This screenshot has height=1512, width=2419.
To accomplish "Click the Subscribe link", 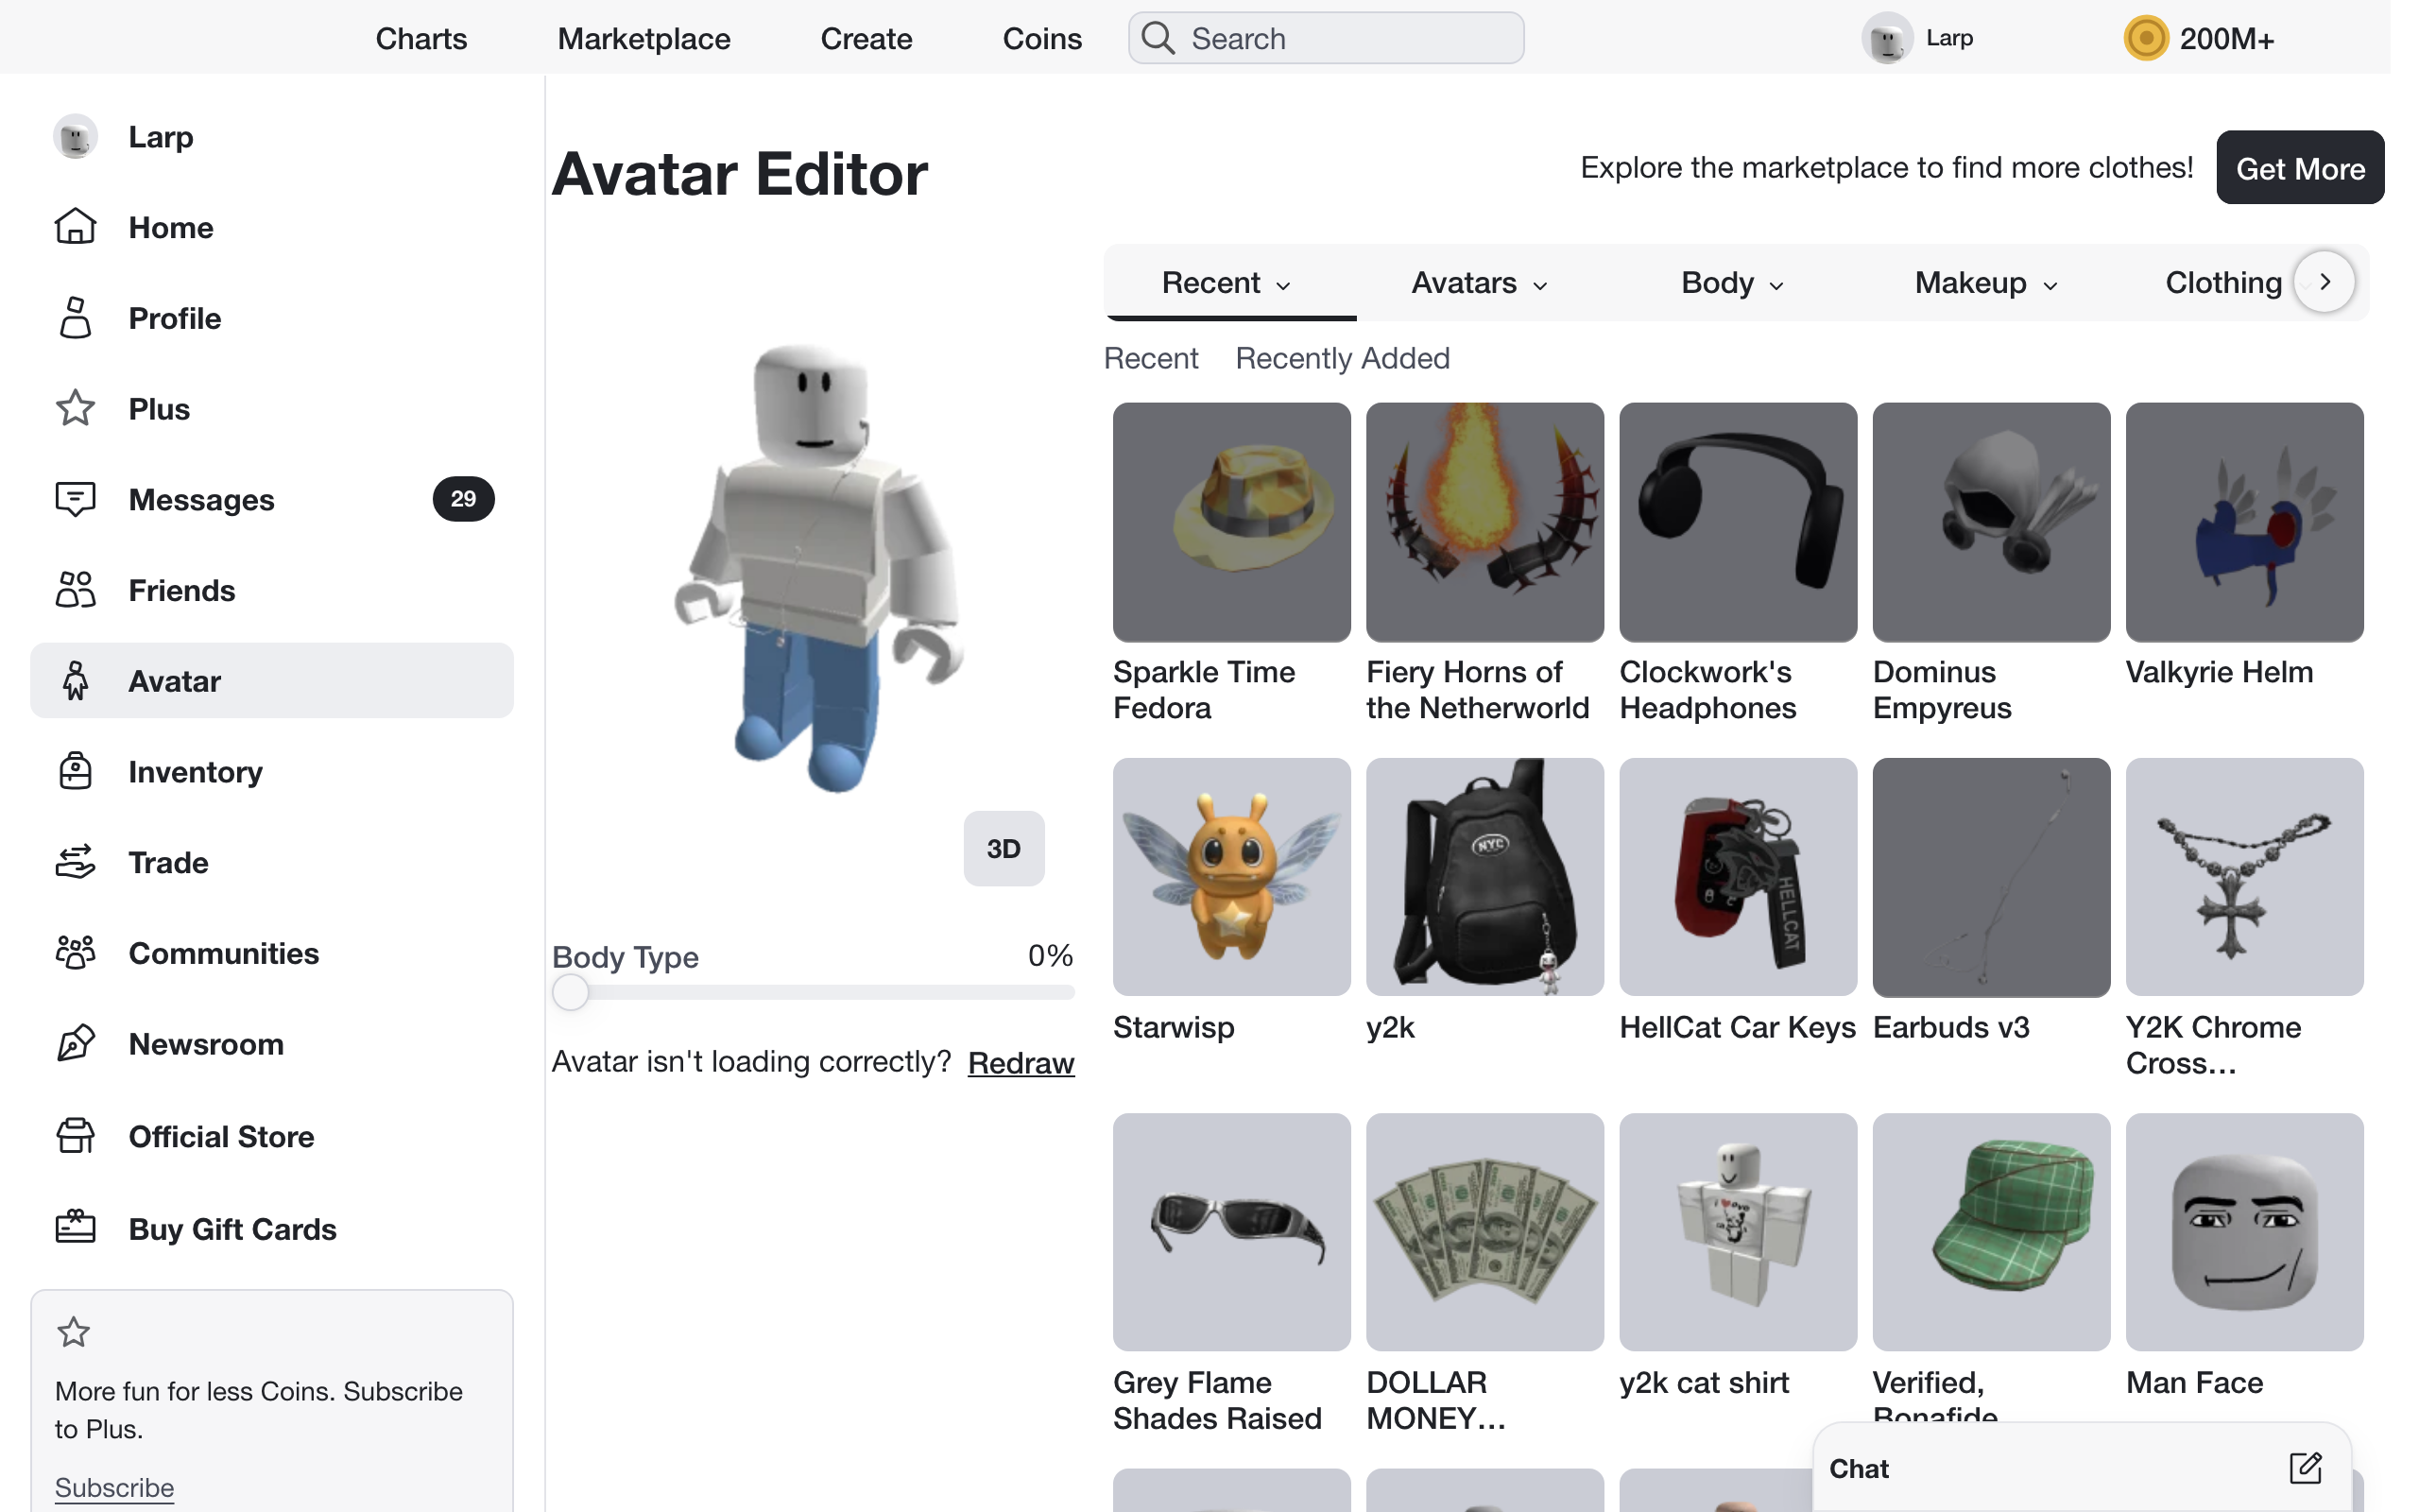I will pos(114,1487).
